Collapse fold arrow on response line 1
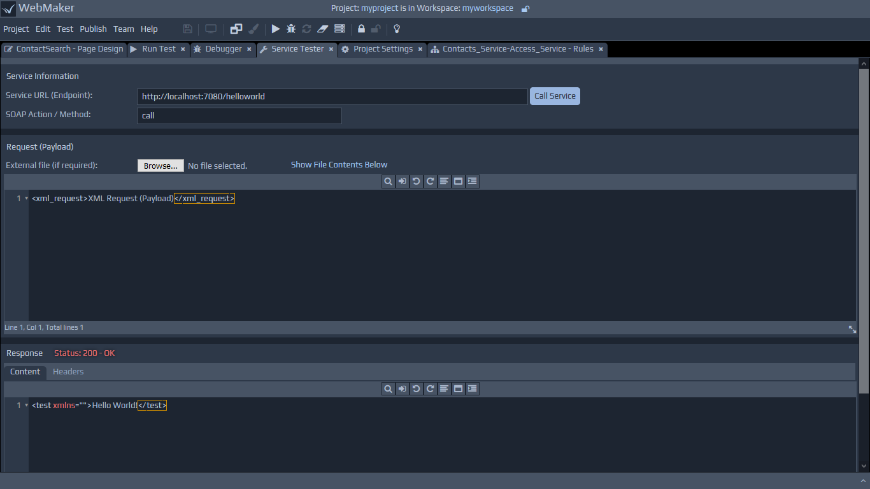Viewport: 870px width, 489px height. point(26,406)
